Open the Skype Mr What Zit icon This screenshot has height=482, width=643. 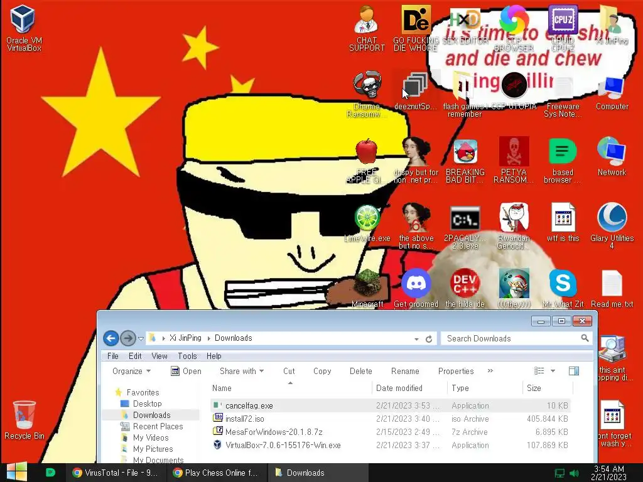563,288
